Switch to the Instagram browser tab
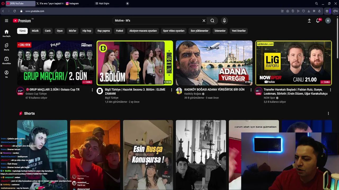339x190 pixels. 79,3
